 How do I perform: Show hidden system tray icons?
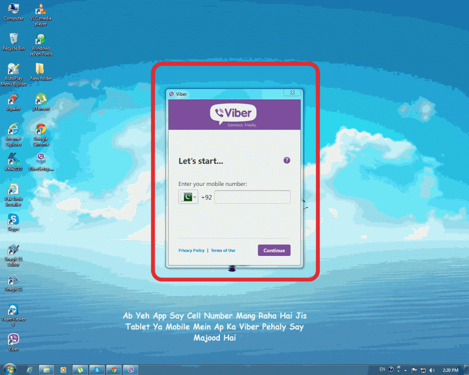click(405, 370)
